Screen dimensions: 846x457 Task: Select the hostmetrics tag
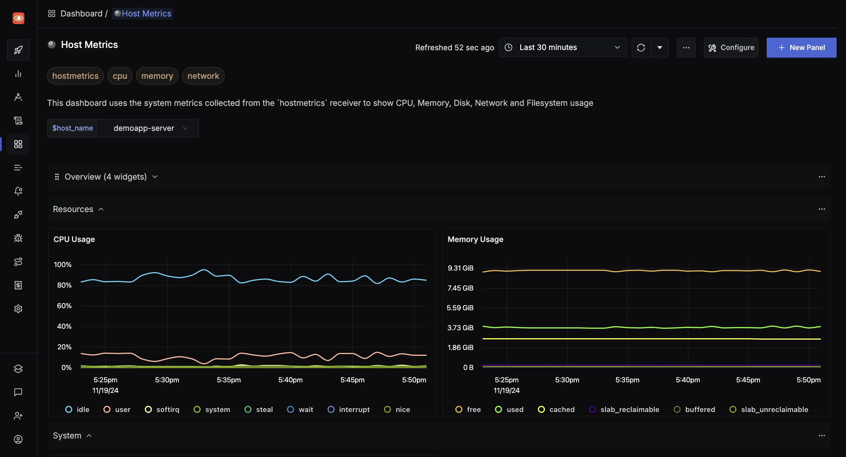pyautogui.click(x=75, y=76)
